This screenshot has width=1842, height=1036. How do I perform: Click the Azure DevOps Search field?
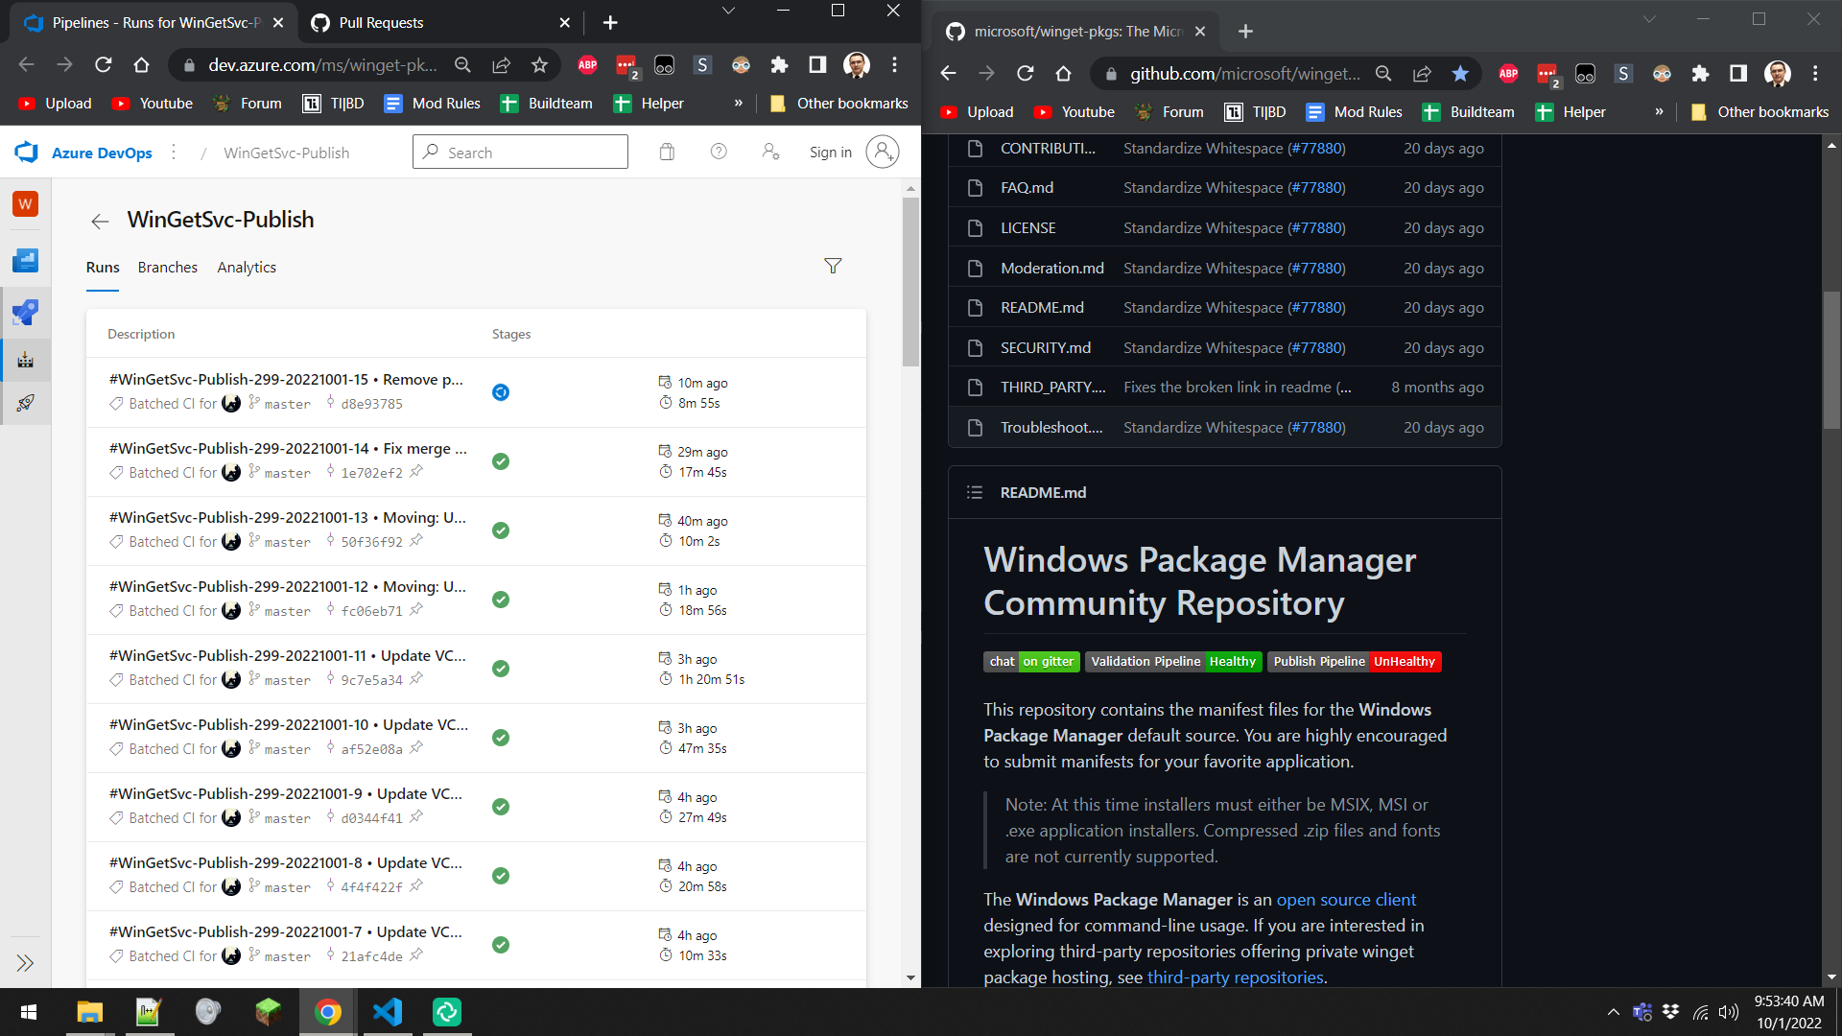520,152
